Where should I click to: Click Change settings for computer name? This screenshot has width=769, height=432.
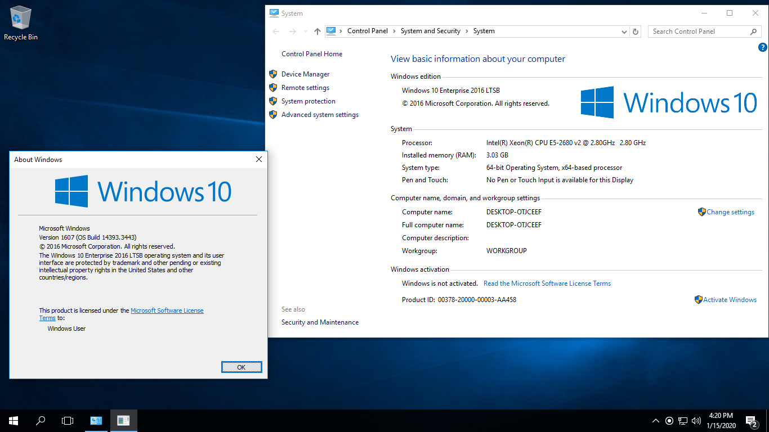[726, 212]
